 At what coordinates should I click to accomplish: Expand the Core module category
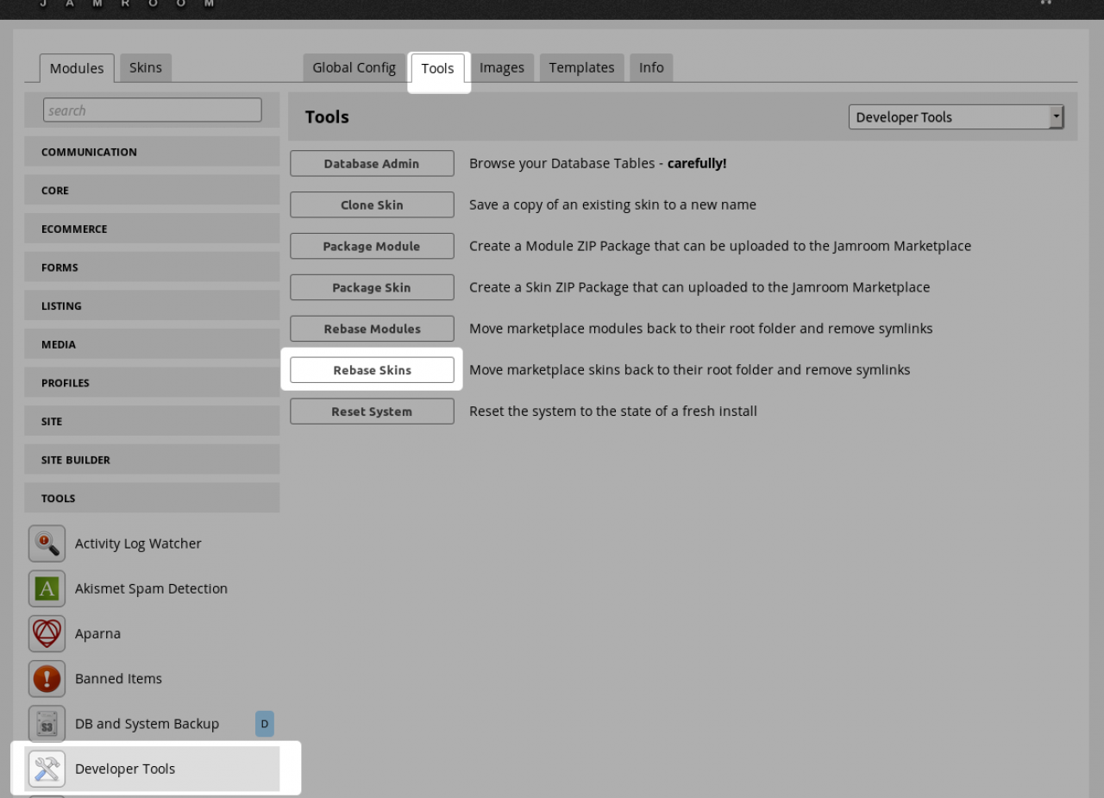[152, 190]
